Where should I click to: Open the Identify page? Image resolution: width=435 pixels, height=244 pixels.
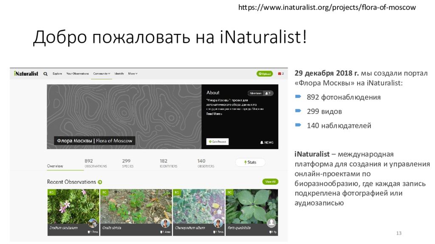point(119,74)
